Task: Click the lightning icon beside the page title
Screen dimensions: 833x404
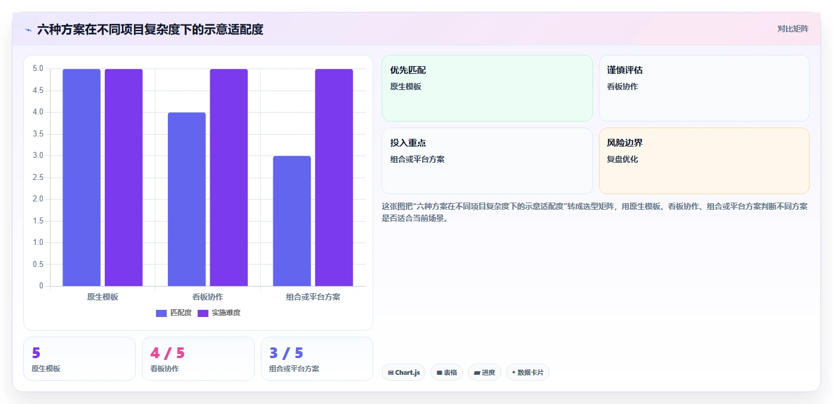Action: (28, 30)
